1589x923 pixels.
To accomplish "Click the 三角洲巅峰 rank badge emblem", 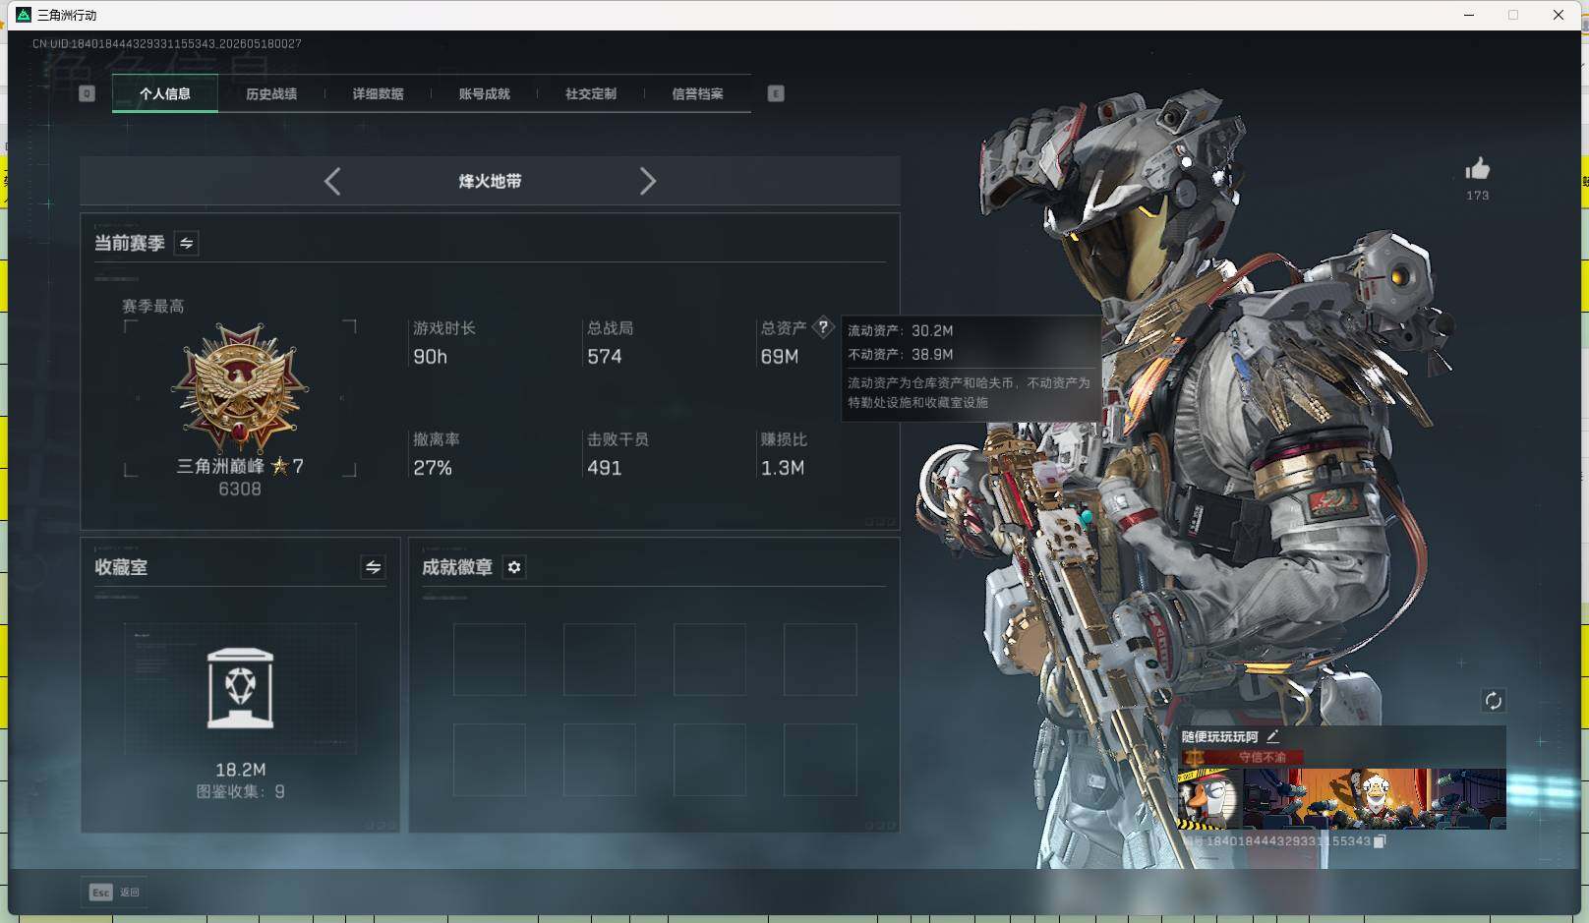I will 240,388.
